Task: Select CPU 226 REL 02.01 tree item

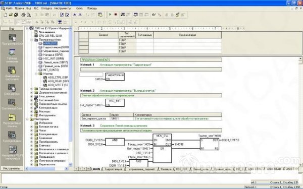Action: coord(50,36)
